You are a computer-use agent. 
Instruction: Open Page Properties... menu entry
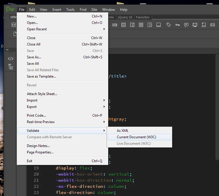tap(62, 152)
